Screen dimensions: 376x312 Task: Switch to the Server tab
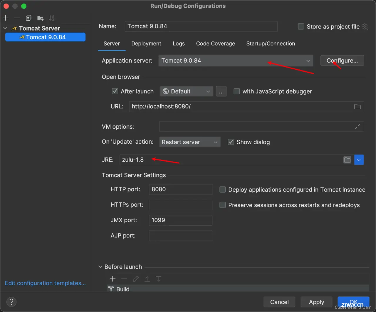click(x=112, y=43)
